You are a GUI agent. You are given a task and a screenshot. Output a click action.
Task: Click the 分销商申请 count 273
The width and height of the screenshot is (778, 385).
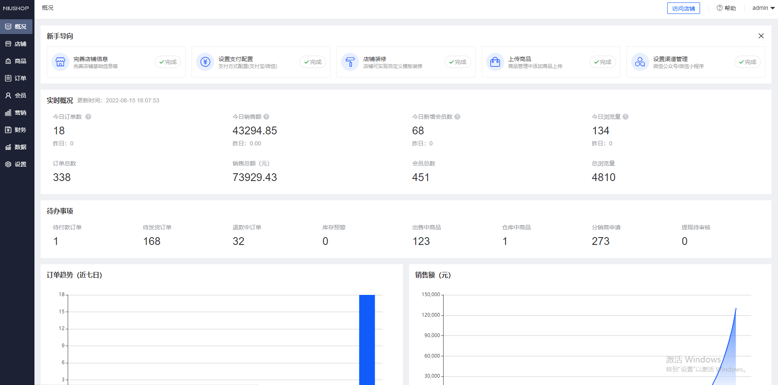(x=601, y=241)
